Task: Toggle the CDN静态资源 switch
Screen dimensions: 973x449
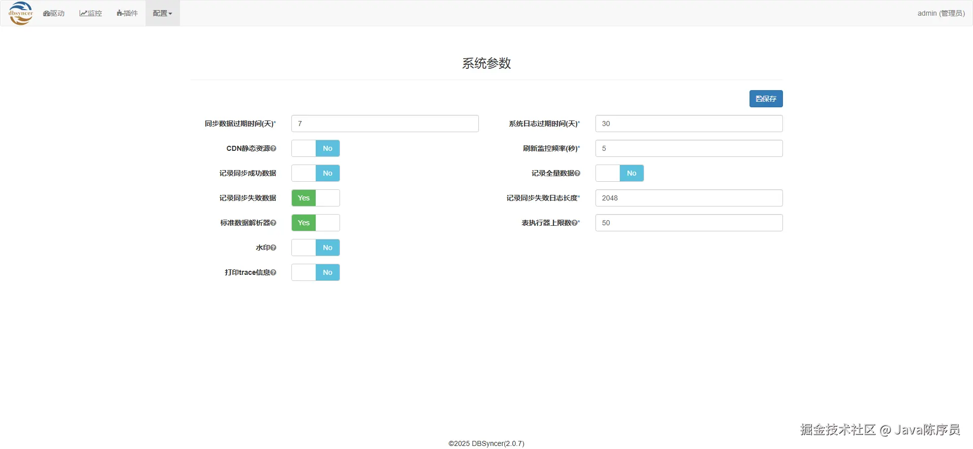Action: coord(316,148)
